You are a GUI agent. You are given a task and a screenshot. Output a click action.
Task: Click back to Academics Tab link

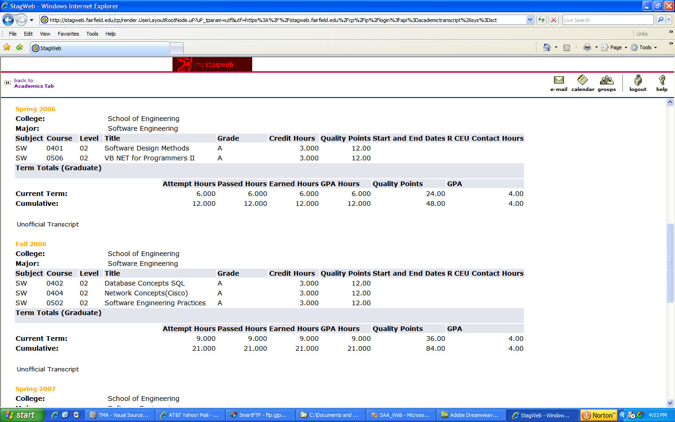click(x=34, y=83)
